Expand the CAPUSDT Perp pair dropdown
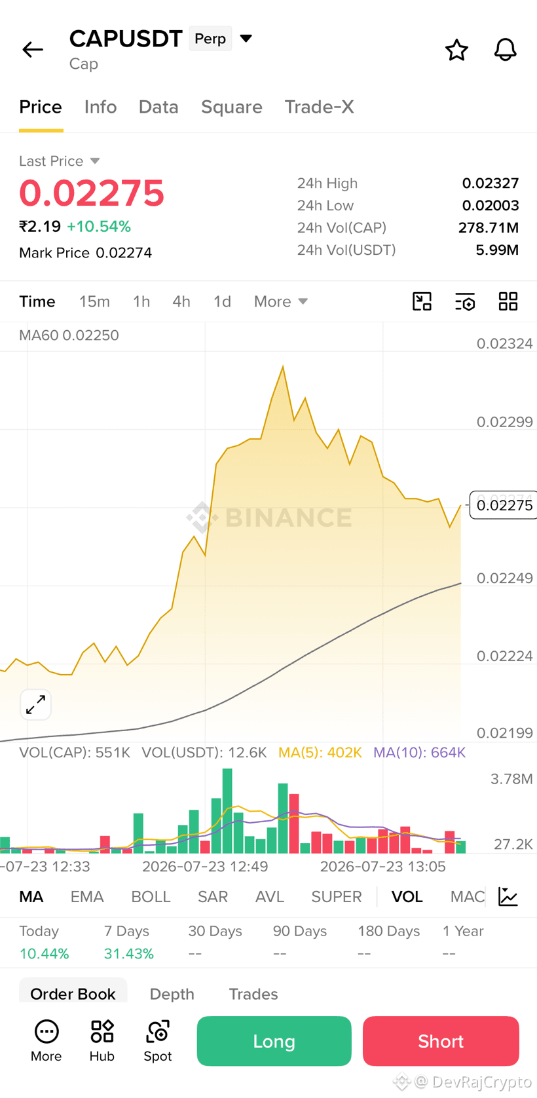Image resolution: width=537 pixels, height=1098 pixels. tap(246, 39)
